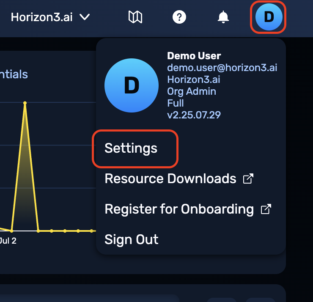Open the help question mark icon
Image resolution: width=313 pixels, height=302 pixels.
coord(179,17)
